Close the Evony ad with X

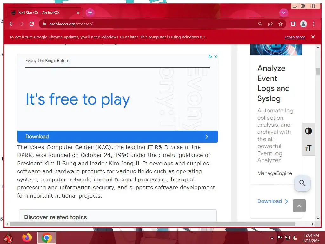pyautogui.click(x=216, y=57)
